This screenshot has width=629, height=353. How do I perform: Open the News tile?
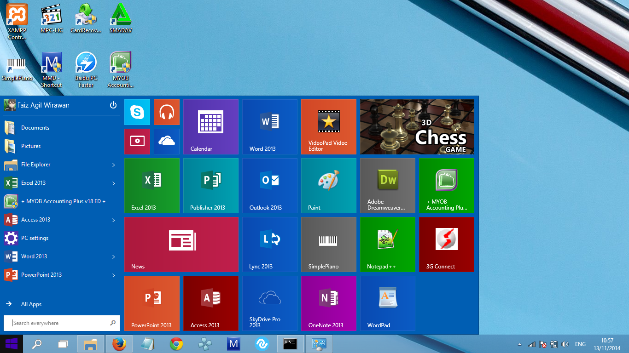click(x=181, y=245)
